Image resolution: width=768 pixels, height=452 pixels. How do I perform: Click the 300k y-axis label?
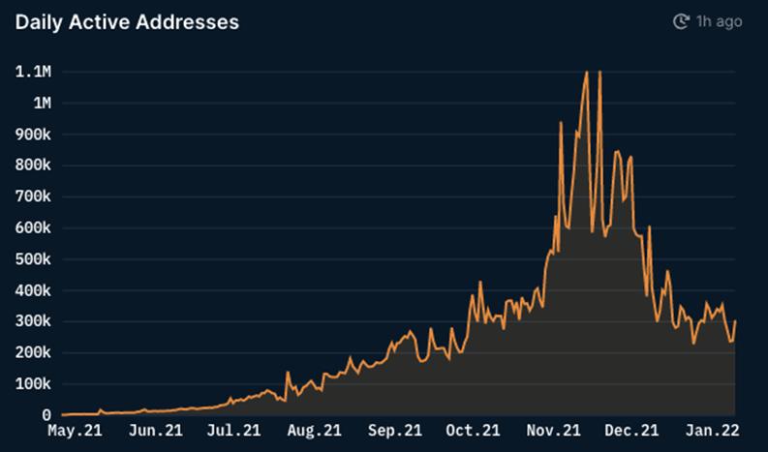(x=33, y=321)
